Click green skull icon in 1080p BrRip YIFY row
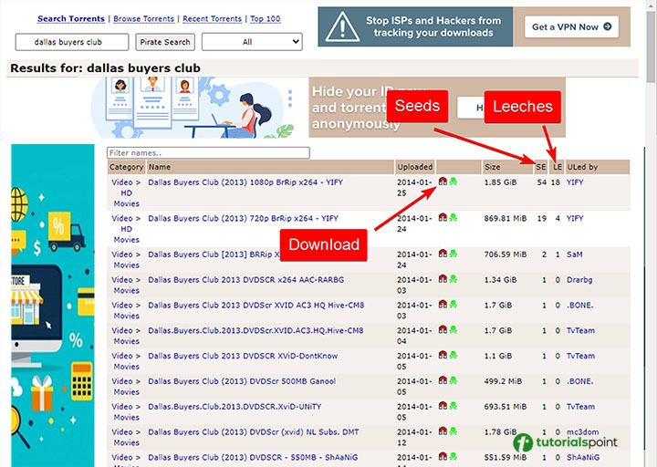657x467 pixels. point(453,182)
